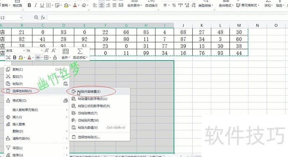Viewport: 288px width, 157px height.
Task: Click mini toolbar borders icon
Action: [x=46, y=58]
